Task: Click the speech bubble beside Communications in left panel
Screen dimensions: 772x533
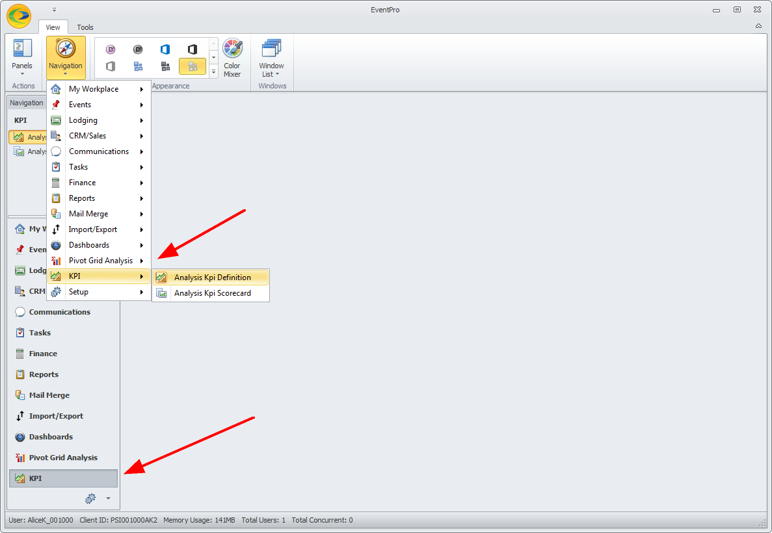Action: click(20, 312)
